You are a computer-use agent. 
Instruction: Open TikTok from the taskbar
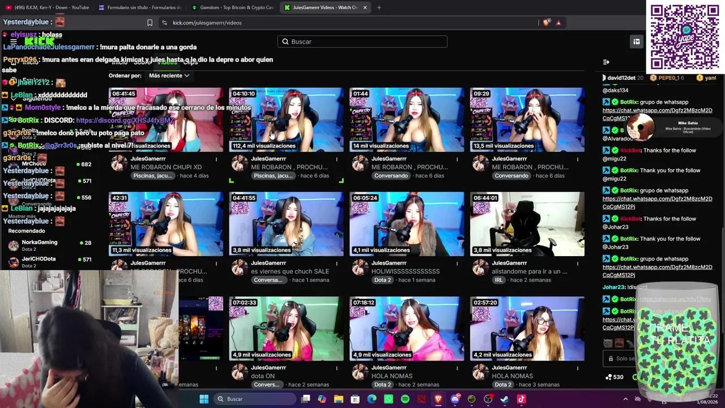tap(521, 399)
